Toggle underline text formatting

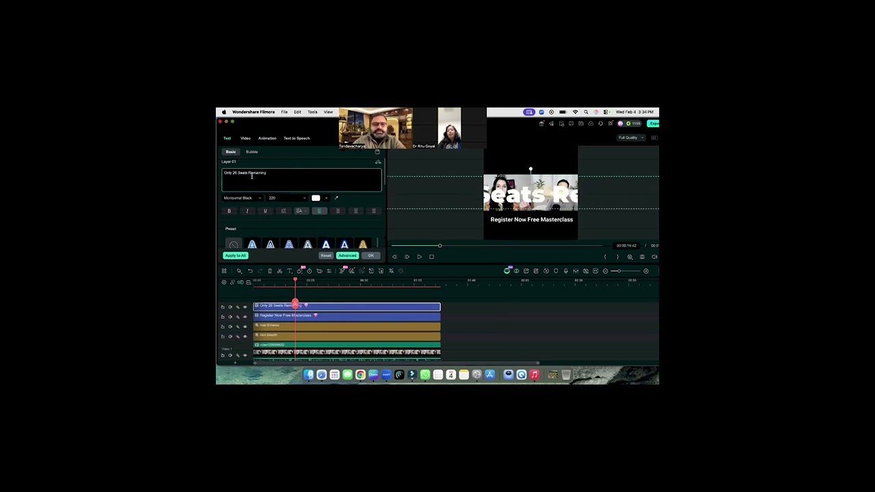(x=265, y=211)
